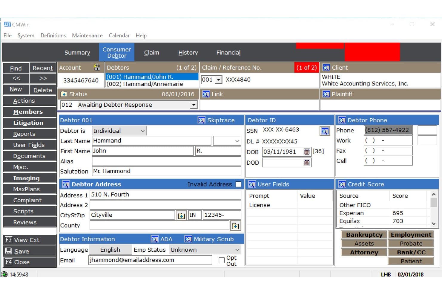Open the Debtor is Individual dropdown
Screen dimensions: 442x295
(143, 131)
